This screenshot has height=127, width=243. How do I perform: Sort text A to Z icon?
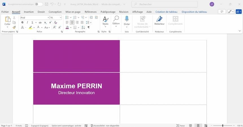[x=83, y=28]
